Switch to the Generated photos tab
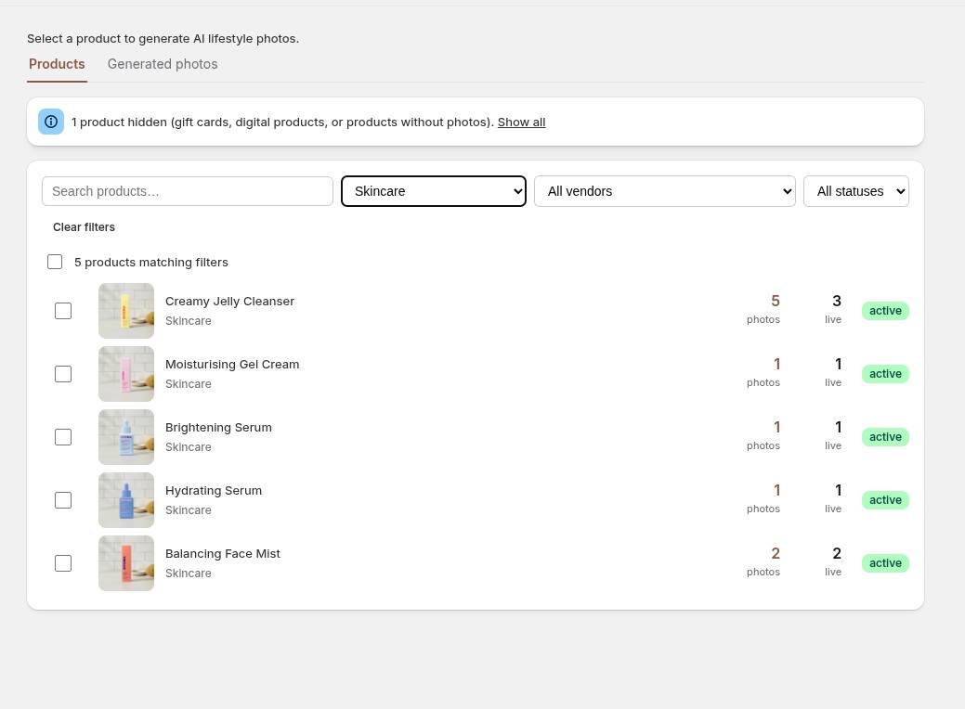The height and width of the screenshot is (709, 965). click(x=163, y=64)
